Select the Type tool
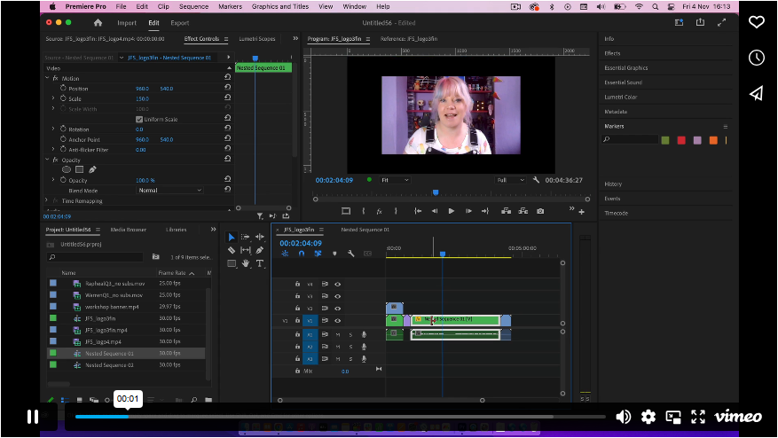The image size is (778, 438). pyautogui.click(x=260, y=263)
